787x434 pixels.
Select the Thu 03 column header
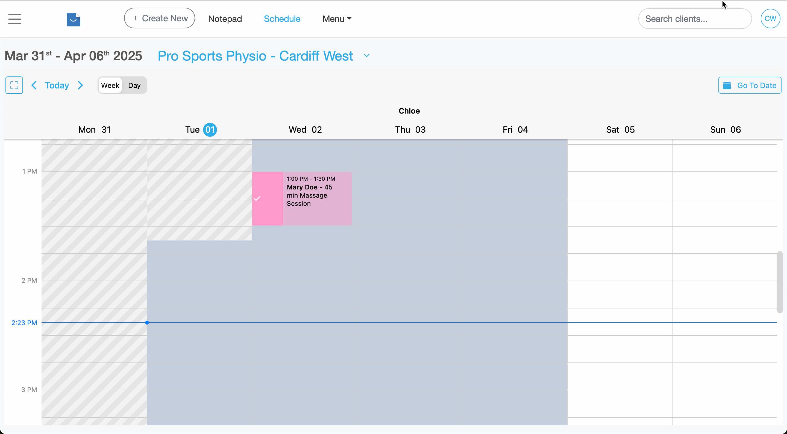(410, 130)
